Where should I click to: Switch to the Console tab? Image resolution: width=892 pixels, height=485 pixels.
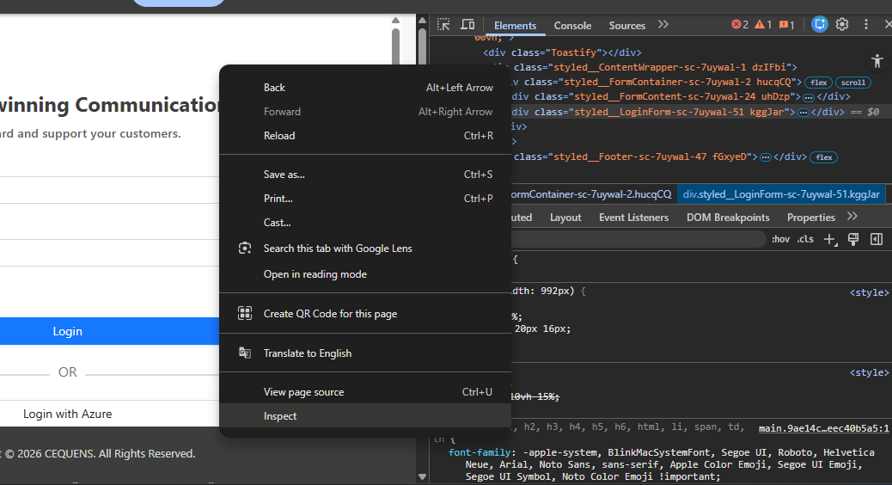(x=572, y=26)
